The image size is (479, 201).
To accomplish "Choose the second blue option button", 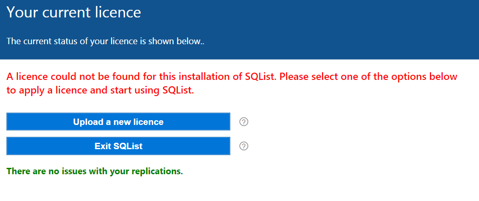I will pyautogui.click(x=118, y=146).
